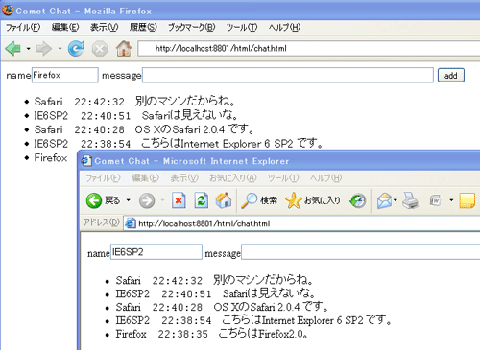Click IE history clock icon

tap(357, 200)
